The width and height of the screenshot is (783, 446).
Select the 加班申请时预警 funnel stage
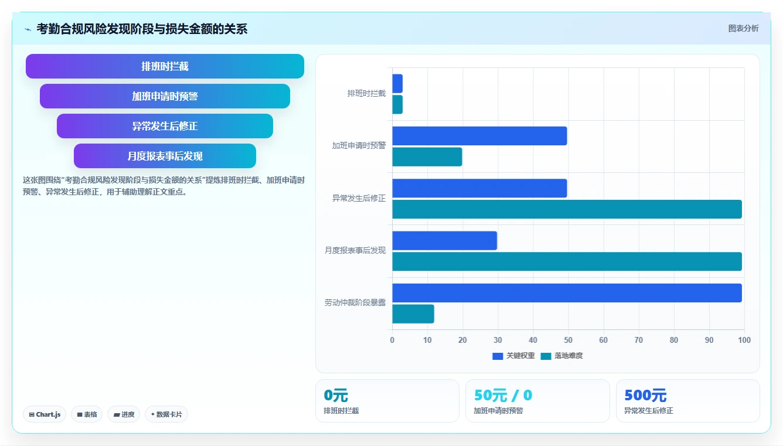coord(165,96)
